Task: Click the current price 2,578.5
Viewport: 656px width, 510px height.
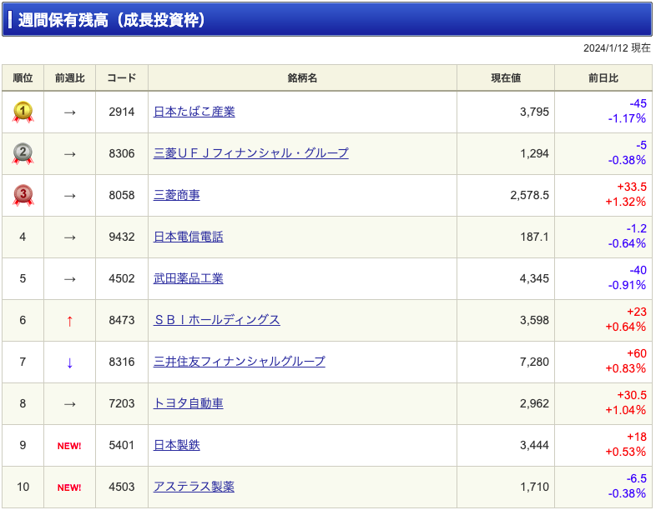Action: click(x=529, y=196)
